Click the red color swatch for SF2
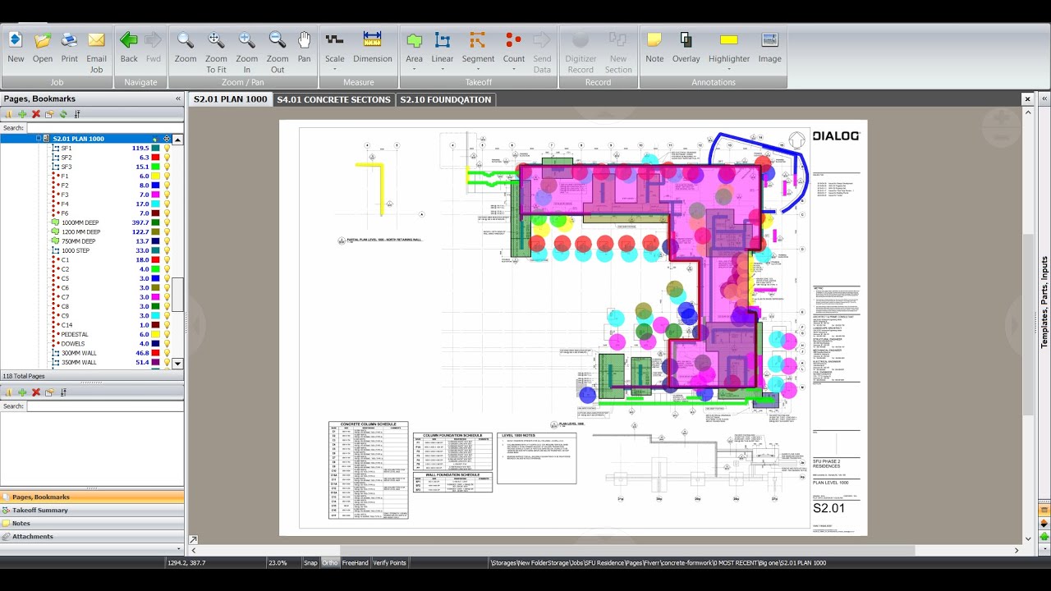This screenshot has height=591, width=1051. coord(155,158)
